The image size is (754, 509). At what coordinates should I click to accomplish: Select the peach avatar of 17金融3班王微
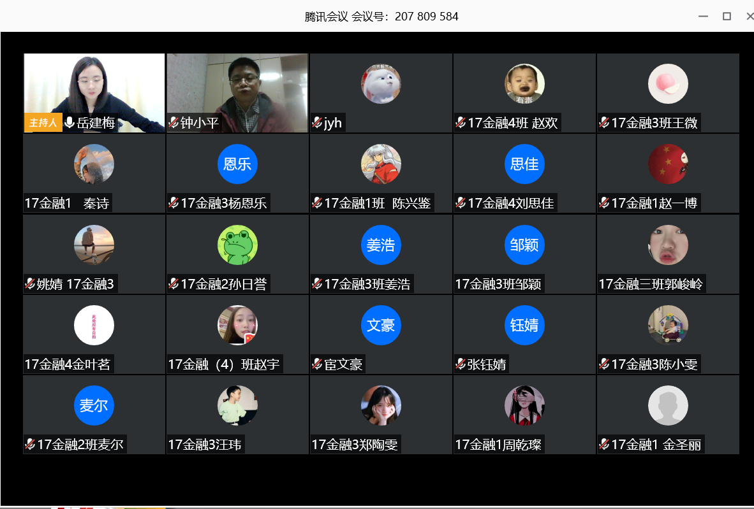click(x=668, y=84)
